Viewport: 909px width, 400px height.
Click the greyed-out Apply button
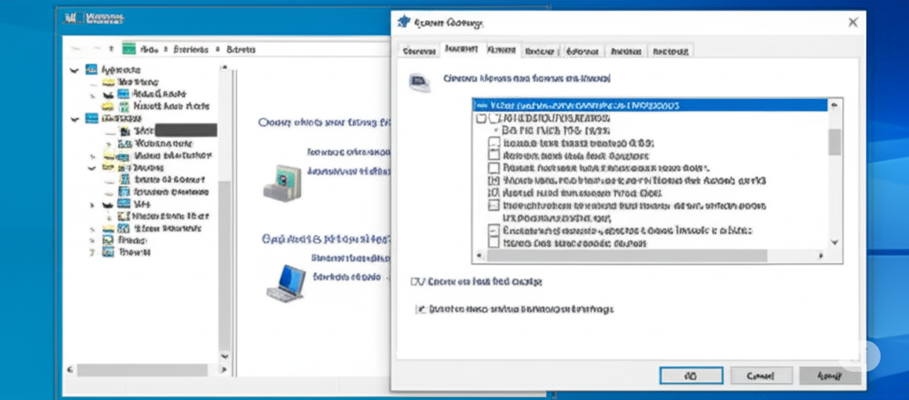pos(830,376)
